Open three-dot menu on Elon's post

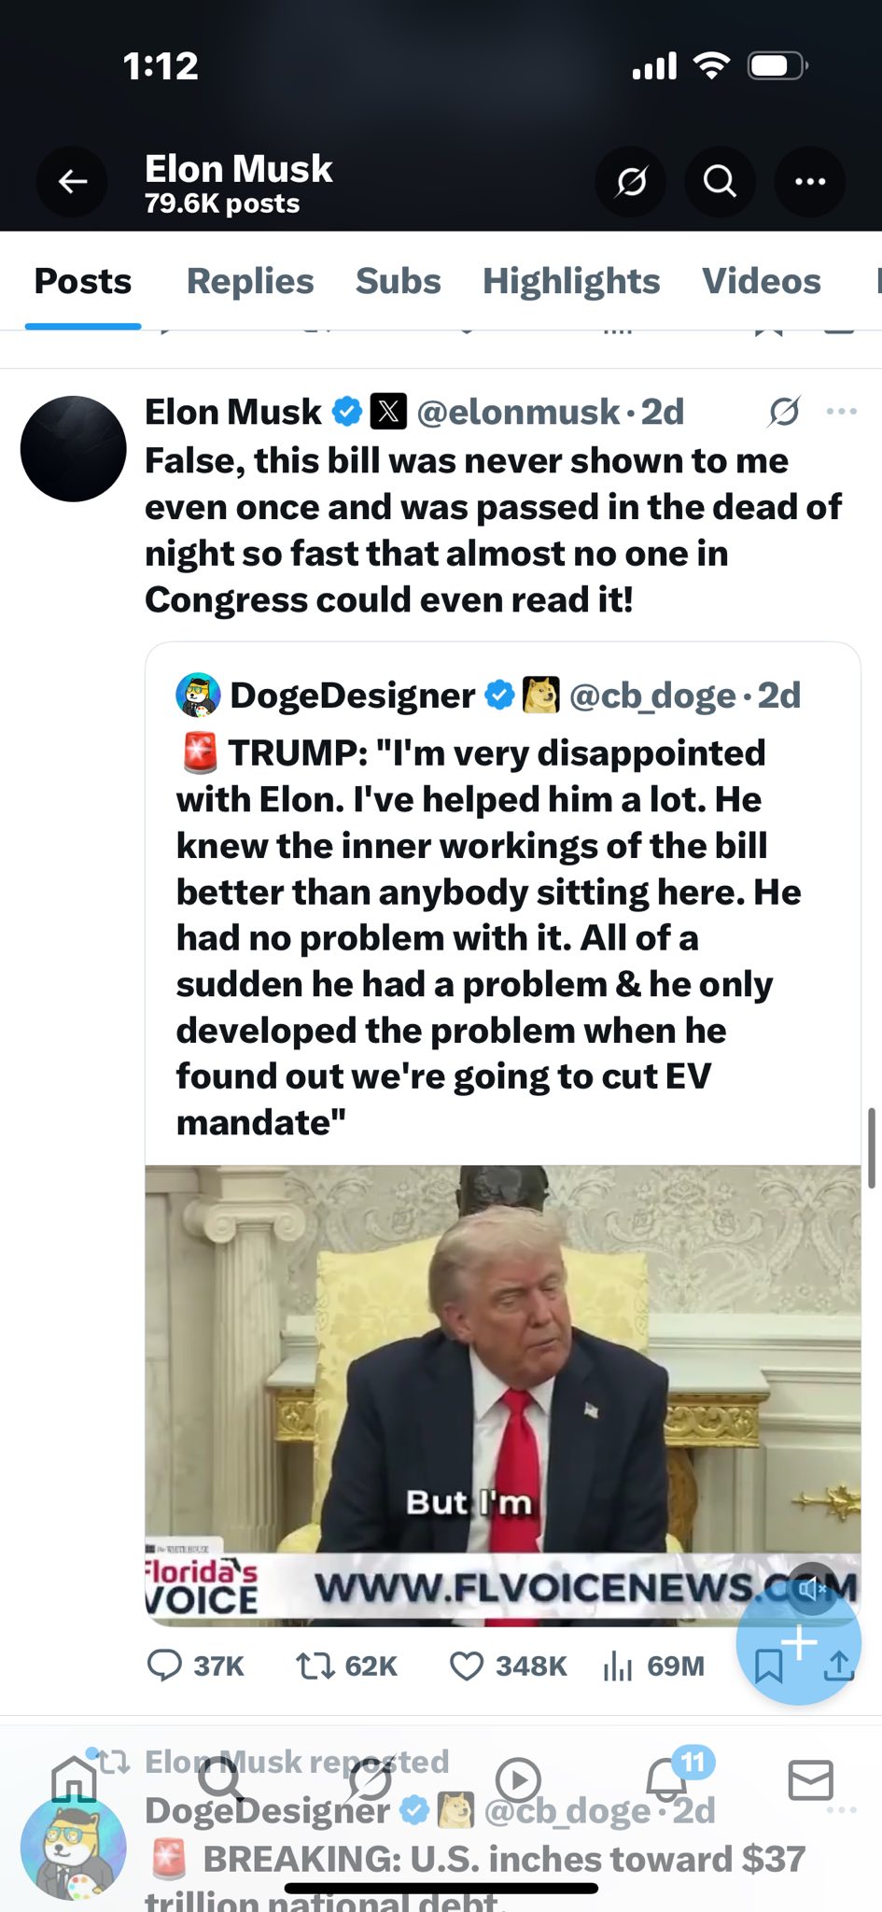tap(841, 412)
